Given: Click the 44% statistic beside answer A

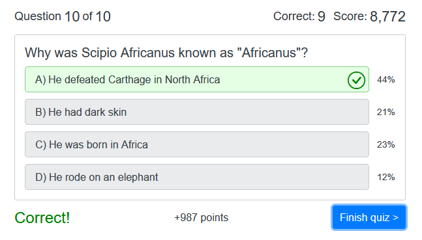Looking at the screenshot, I should (385, 80).
